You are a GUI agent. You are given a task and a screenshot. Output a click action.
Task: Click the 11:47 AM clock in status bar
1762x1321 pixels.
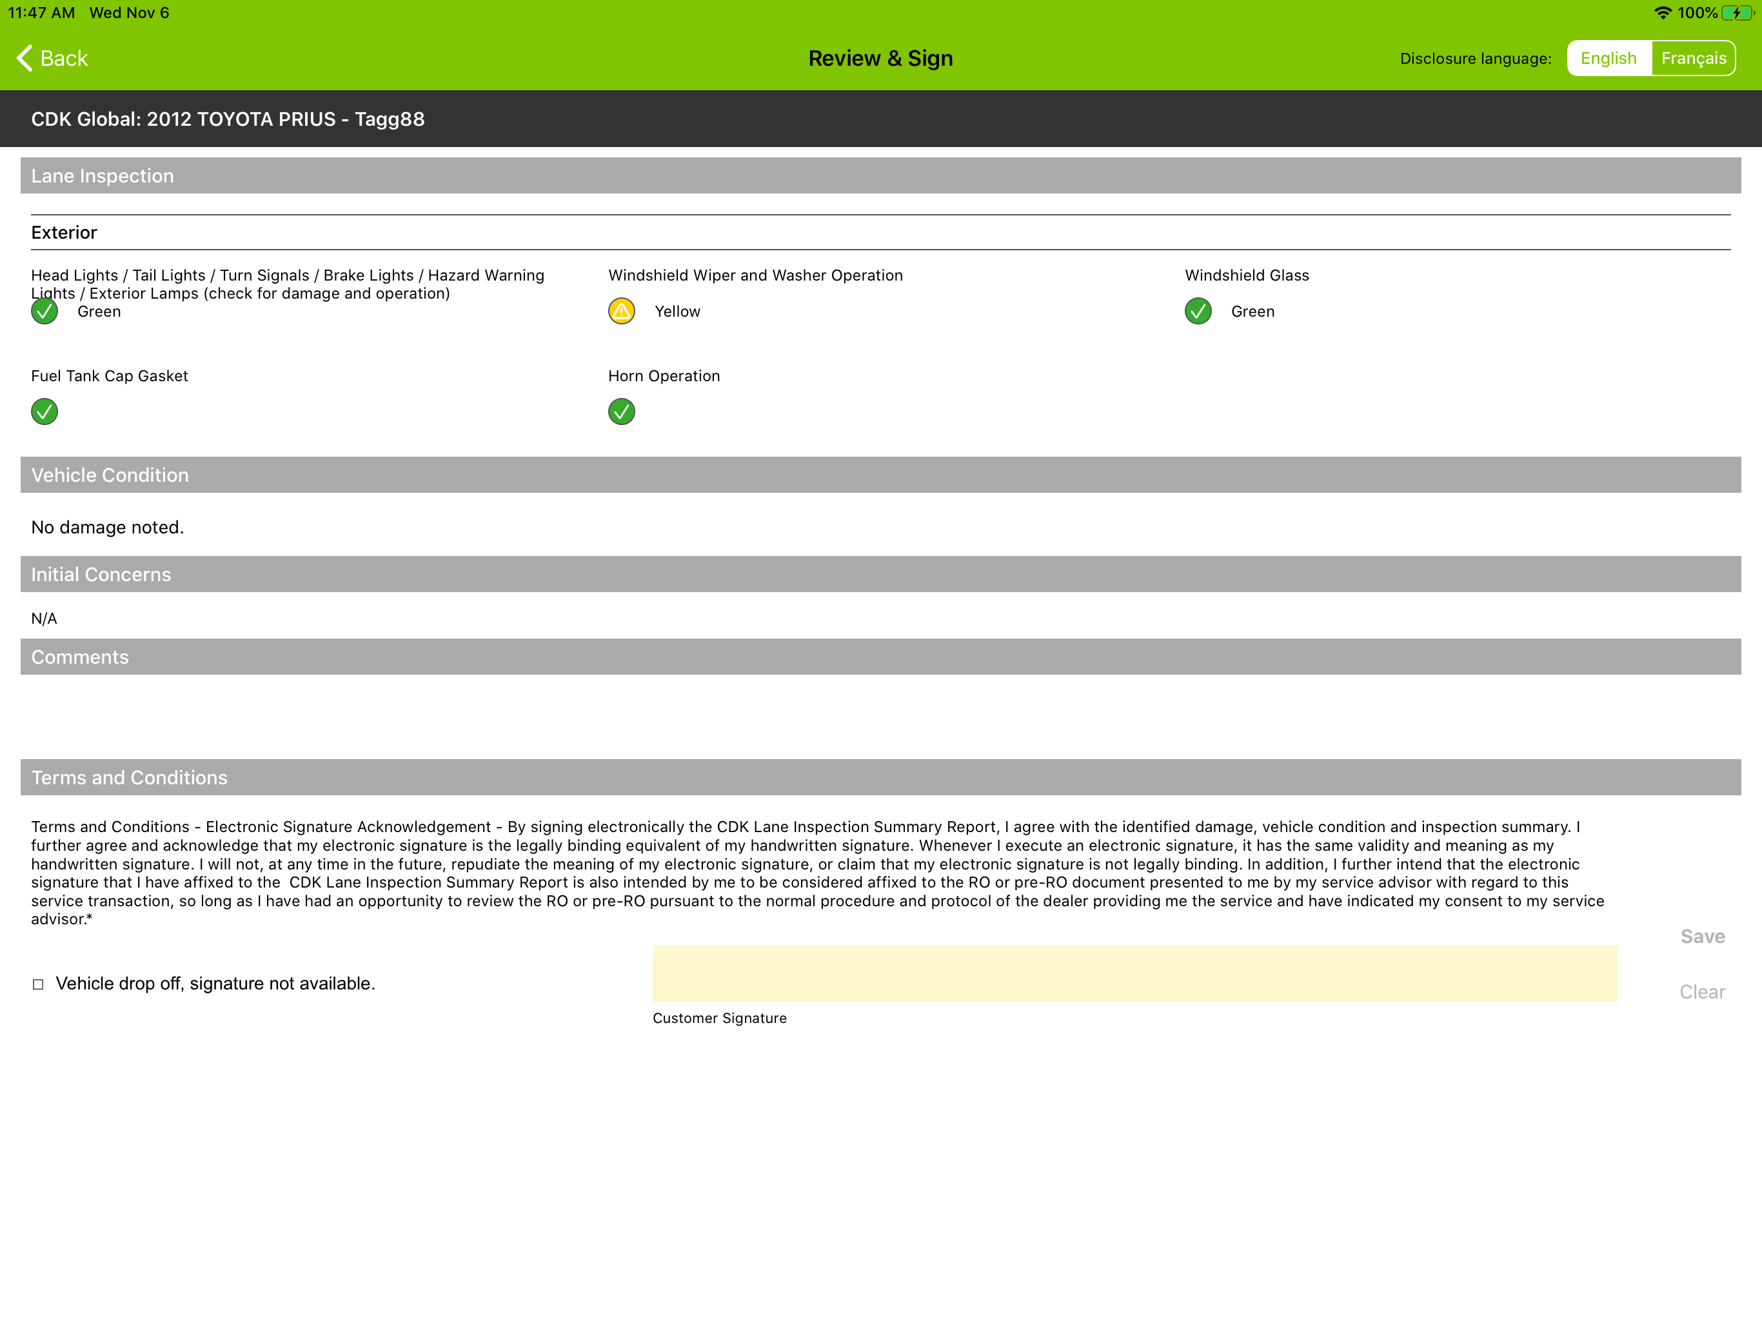(41, 13)
